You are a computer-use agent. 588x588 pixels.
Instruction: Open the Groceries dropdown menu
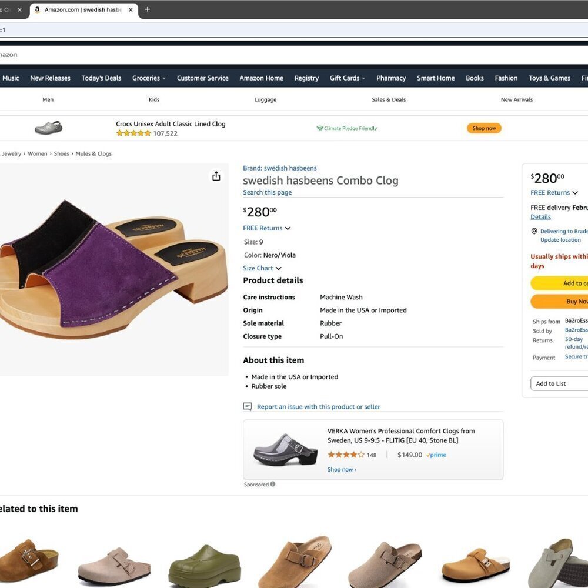(x=149, y=78)
